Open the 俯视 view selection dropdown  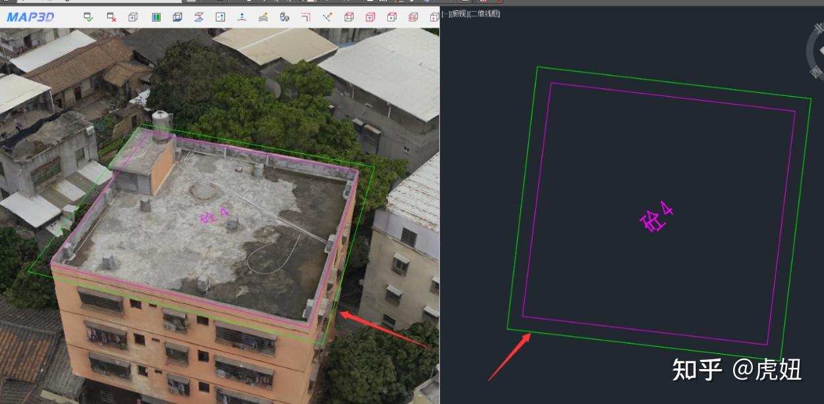click(459, 13)
